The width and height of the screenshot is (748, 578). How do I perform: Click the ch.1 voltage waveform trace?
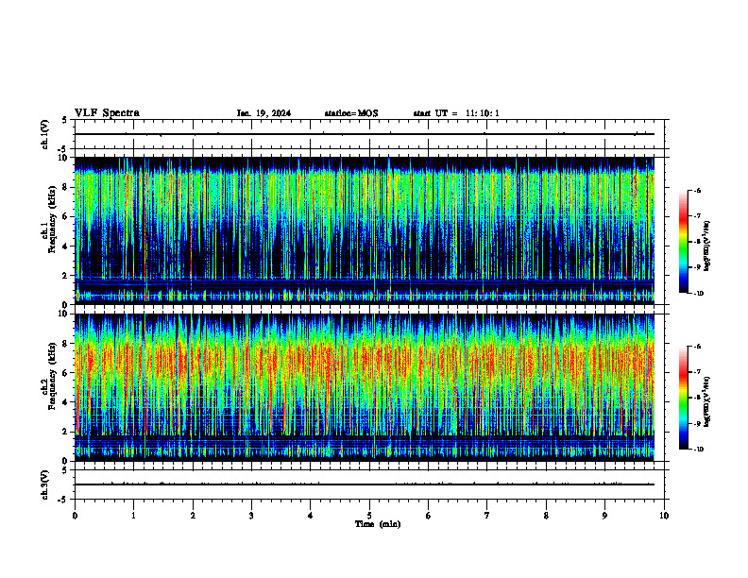[365, 134]
